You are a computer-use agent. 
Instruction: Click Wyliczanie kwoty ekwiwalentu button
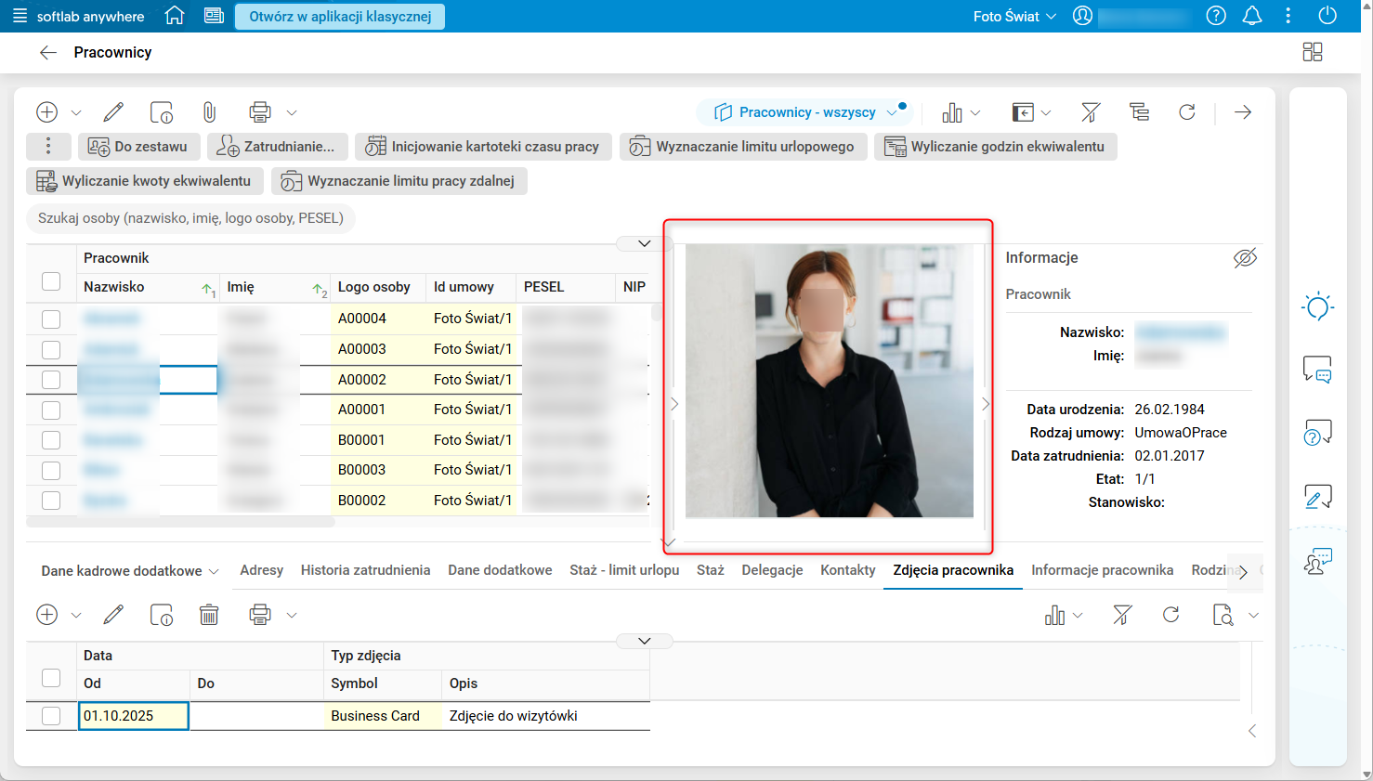145,181
